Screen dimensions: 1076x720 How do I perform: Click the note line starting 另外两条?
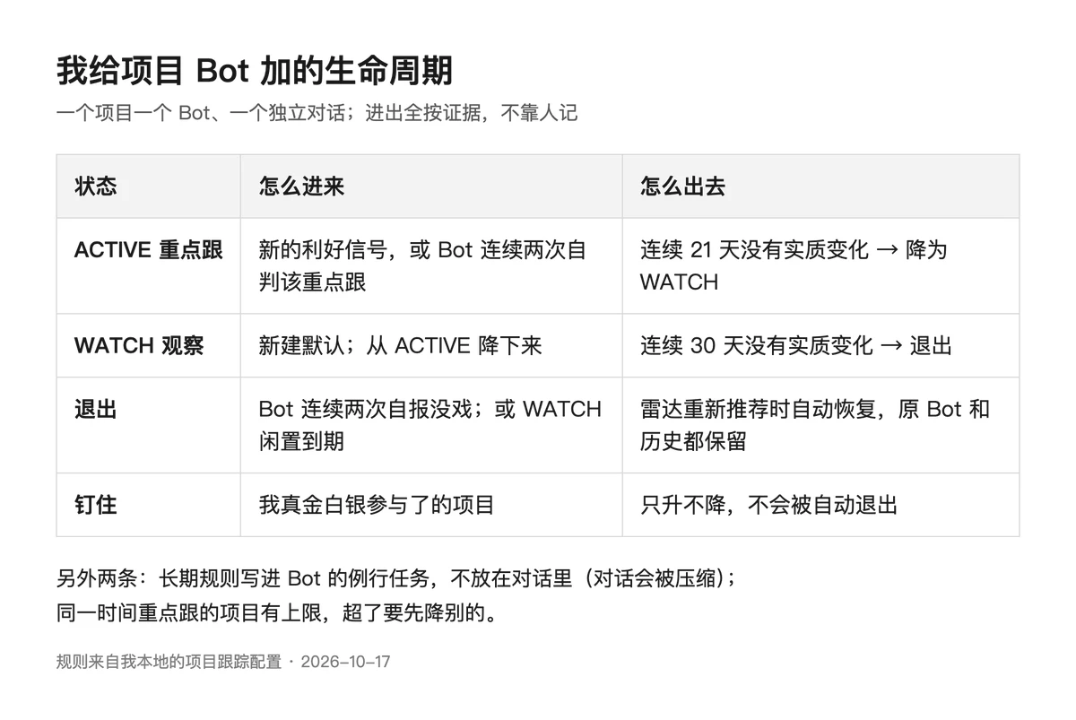coord(396,579)
